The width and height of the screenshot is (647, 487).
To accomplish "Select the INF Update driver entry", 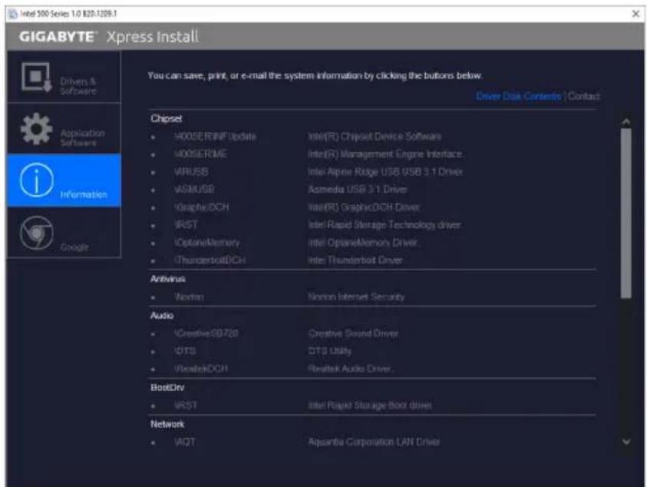I will 215,136.
